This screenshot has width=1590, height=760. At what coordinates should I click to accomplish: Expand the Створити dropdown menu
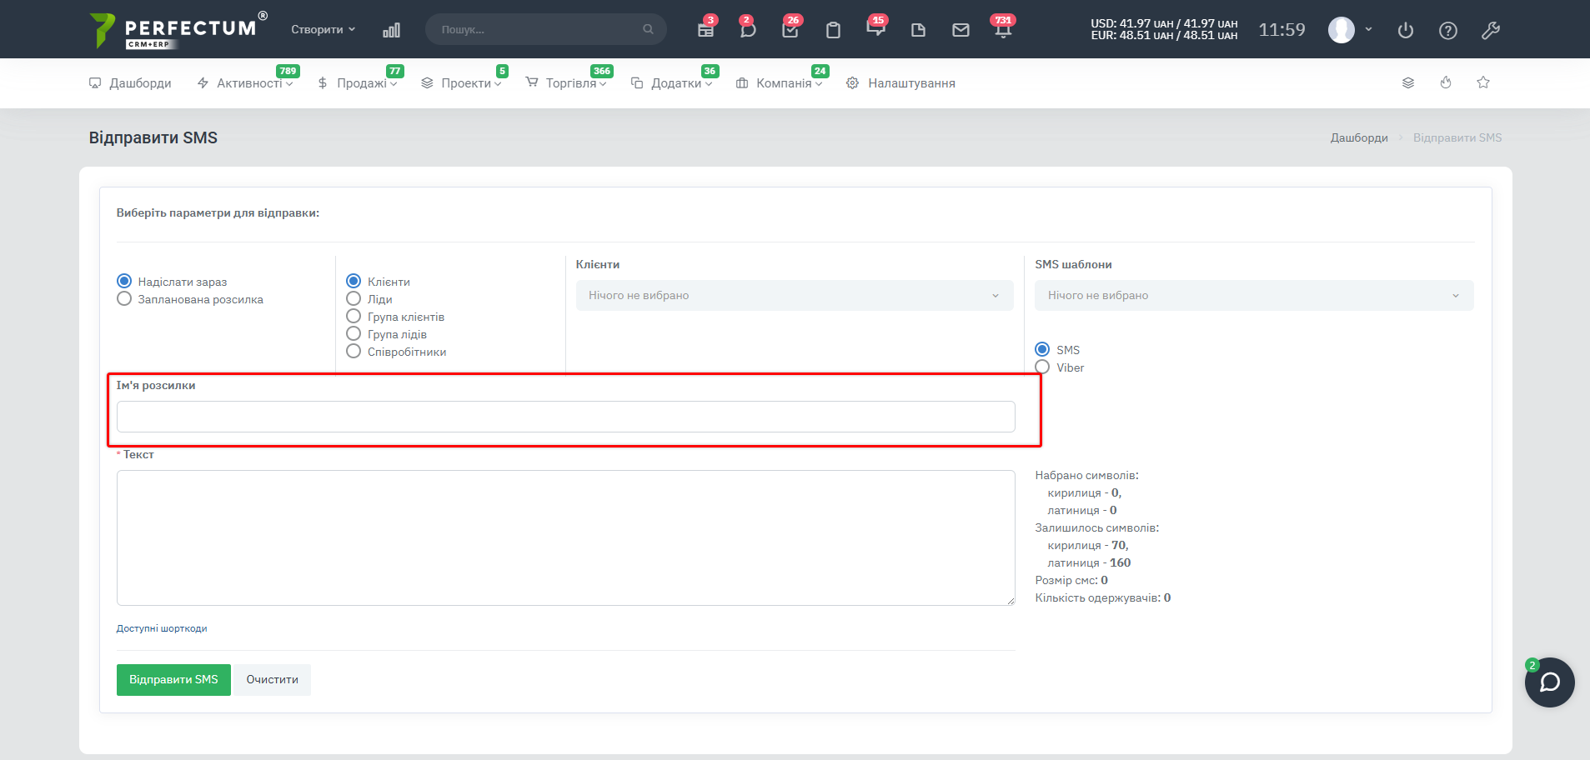pos(323,30)
